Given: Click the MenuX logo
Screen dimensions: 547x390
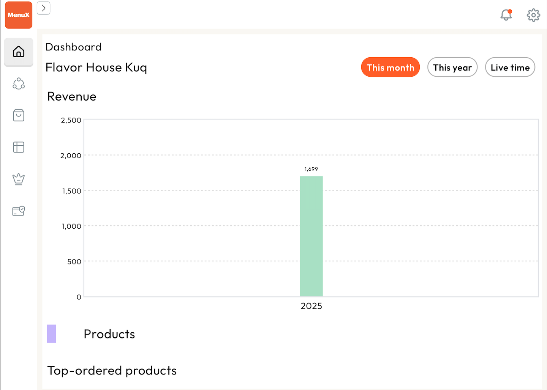Looking at the screenshot, I should 19,15.
